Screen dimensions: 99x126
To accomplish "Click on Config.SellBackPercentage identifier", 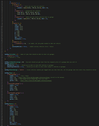I will pos(13,62).
